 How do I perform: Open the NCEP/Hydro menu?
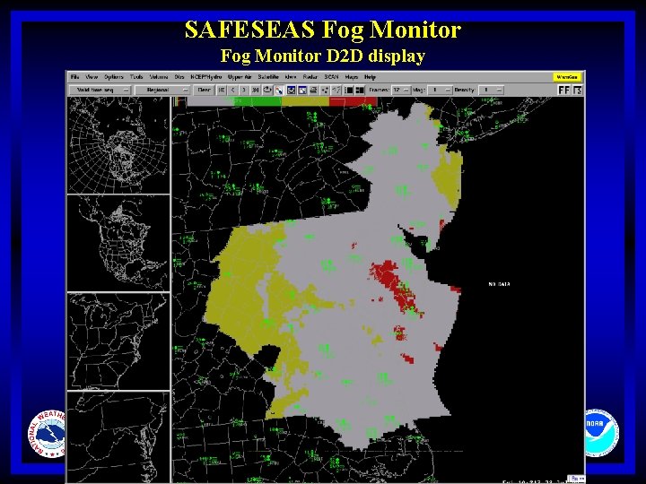(x=206, y=77)
